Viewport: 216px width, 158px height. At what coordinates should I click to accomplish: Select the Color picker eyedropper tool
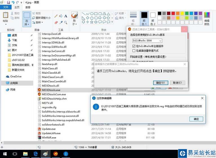tap(61, 22)
